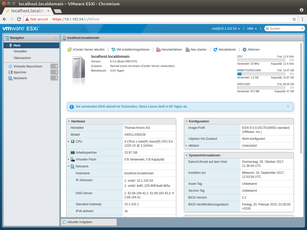Reload the browser page
Image resolution: width=307 pixels, height=230 pixels.
point(19,19)
